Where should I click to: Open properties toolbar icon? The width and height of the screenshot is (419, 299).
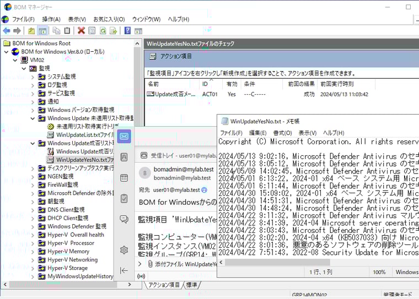[92, 31]
